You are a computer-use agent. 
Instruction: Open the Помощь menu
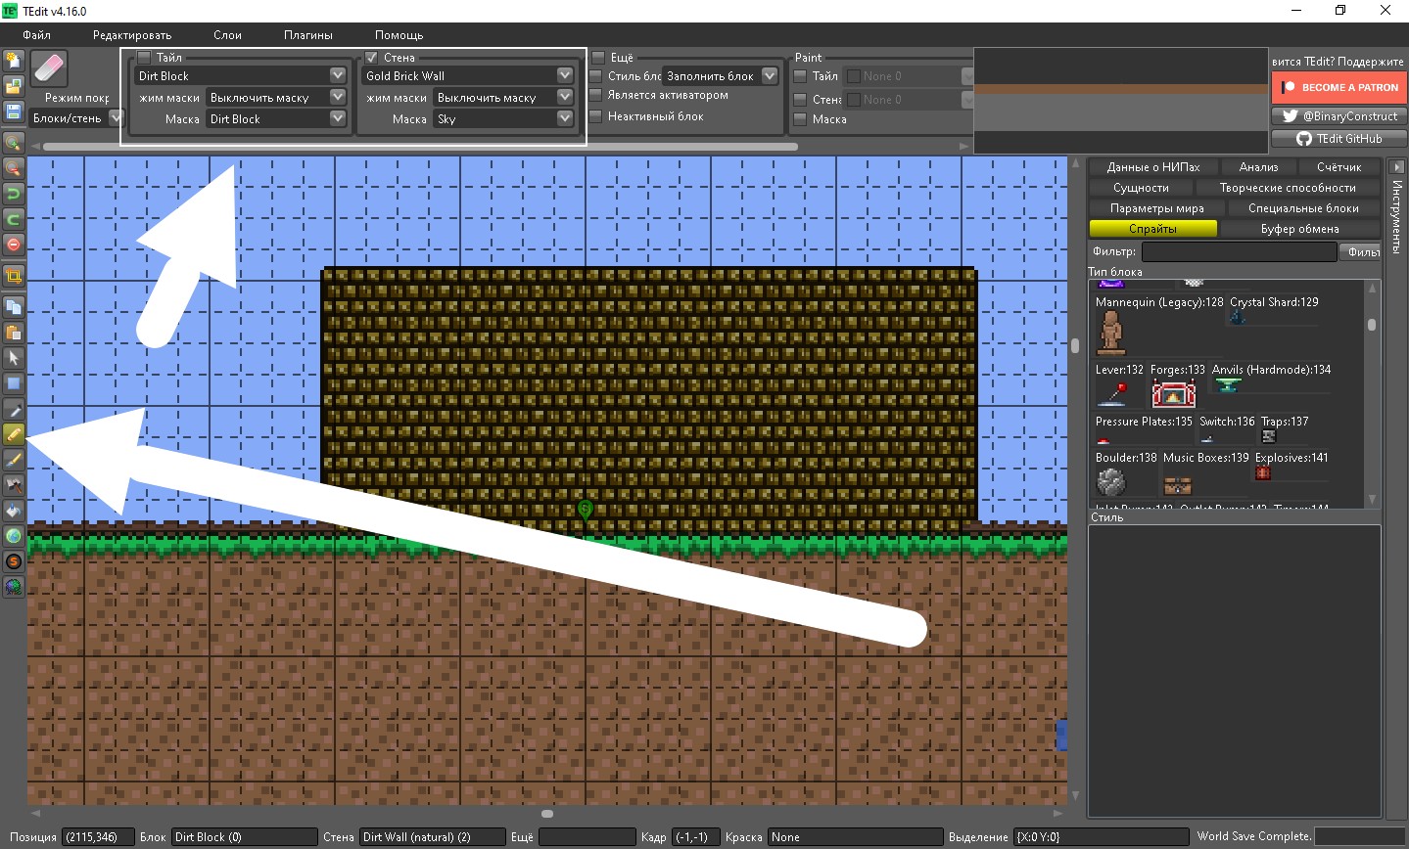pos(399,35)
